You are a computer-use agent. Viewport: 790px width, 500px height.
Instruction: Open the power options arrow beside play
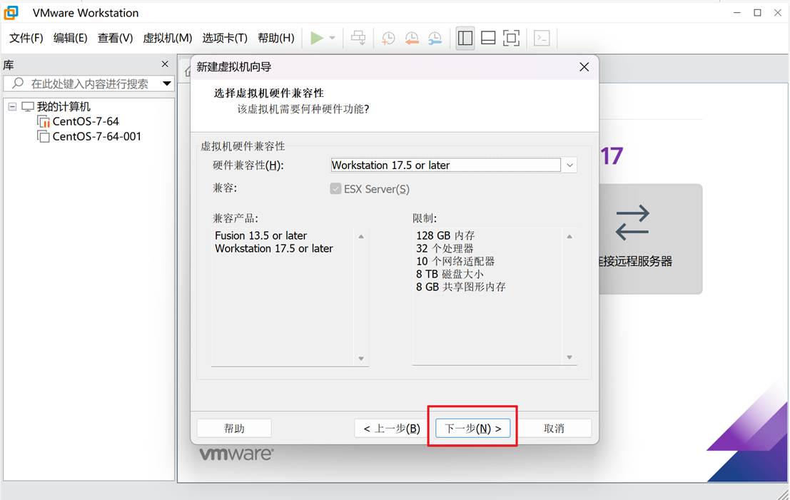(x=332, y=38)
